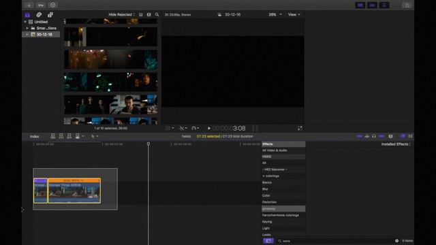
Task: Open the Keyword Editor key icon
Action: pyautogui.click(x=41, y=5)
